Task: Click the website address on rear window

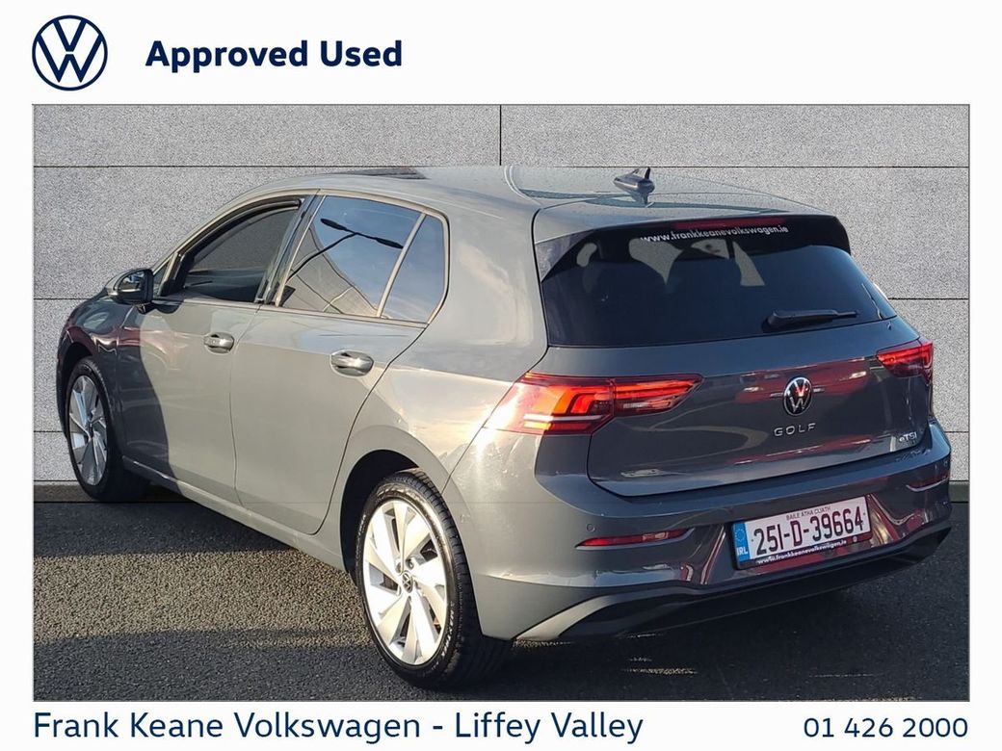Action: [714, 234]
